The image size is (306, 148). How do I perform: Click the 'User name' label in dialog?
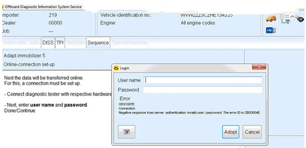point(129,80)
